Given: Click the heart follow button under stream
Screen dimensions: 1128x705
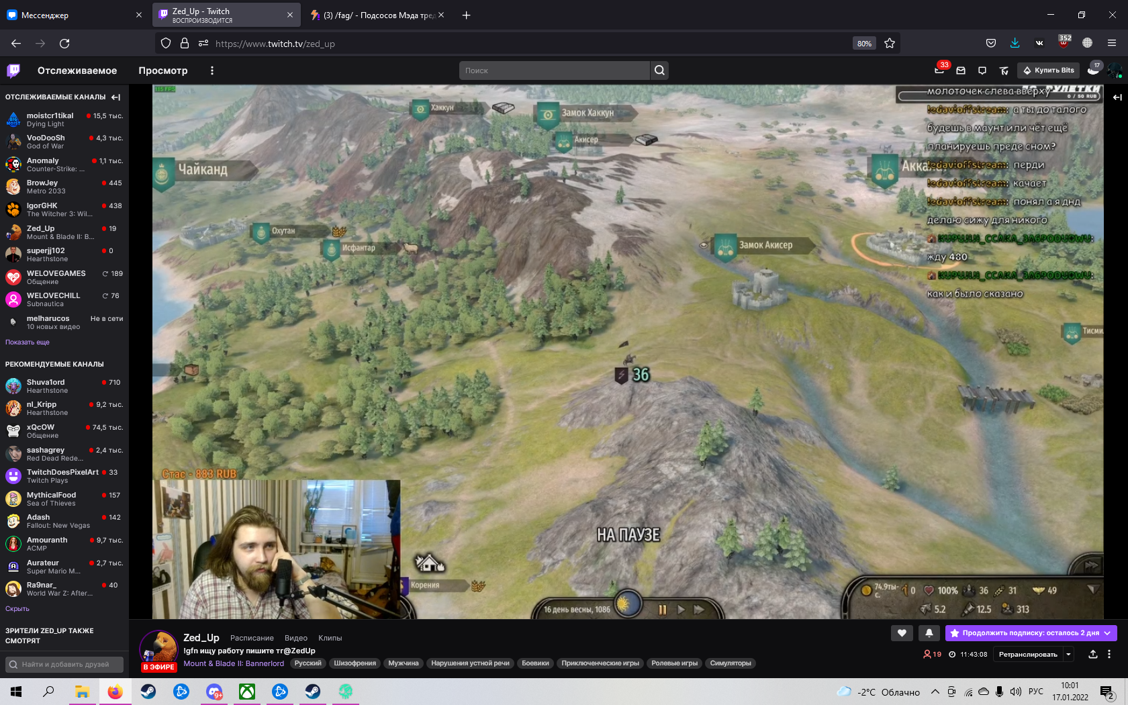Looking at the screenshot, I should pos(902,632).
